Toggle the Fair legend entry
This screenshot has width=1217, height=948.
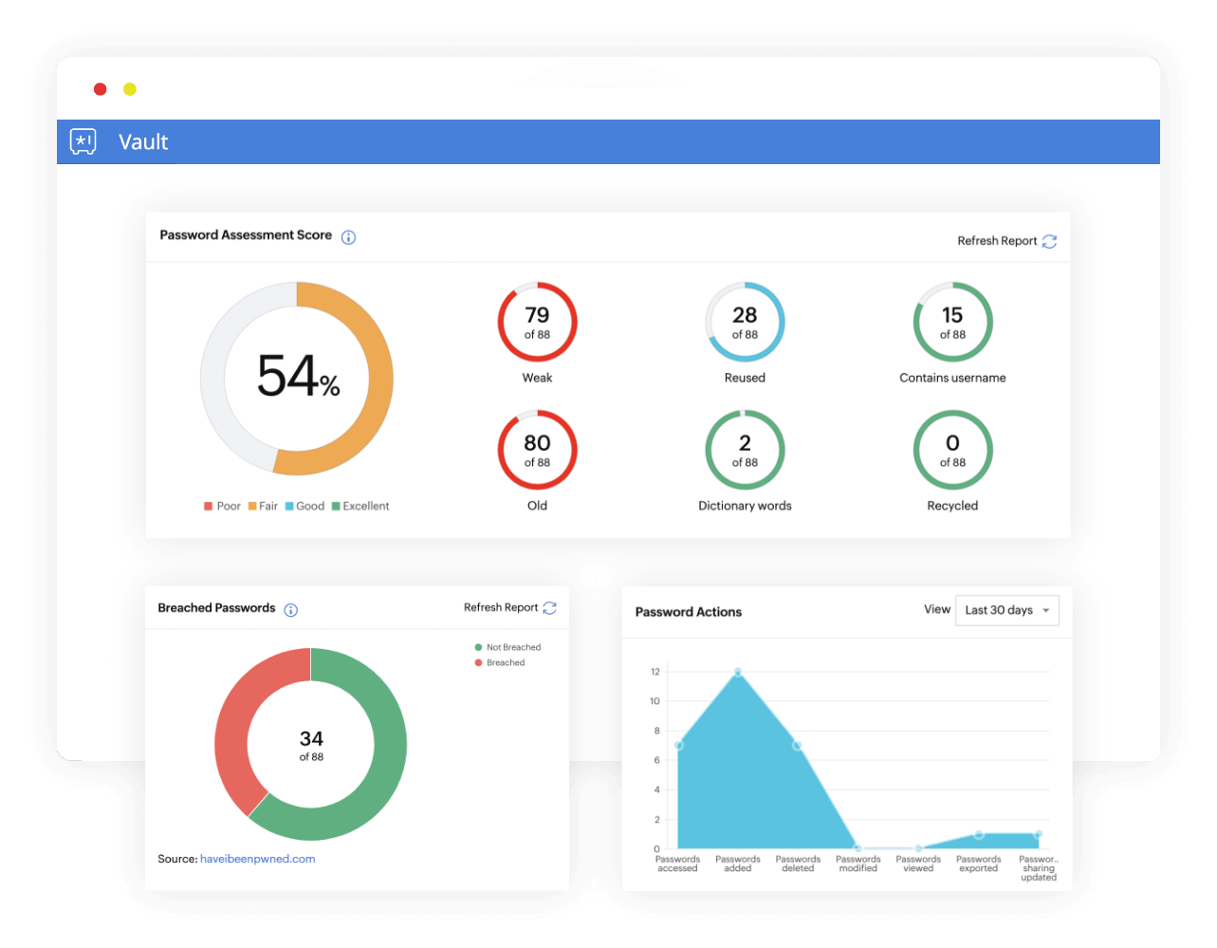point(263,506)
